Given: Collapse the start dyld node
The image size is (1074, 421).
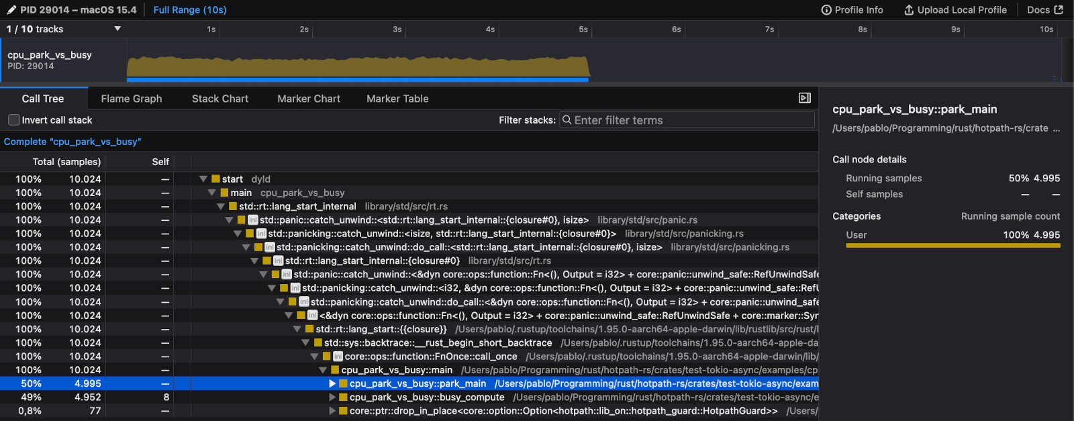Looking at the screenshot, I should click(x=203, y=179).
